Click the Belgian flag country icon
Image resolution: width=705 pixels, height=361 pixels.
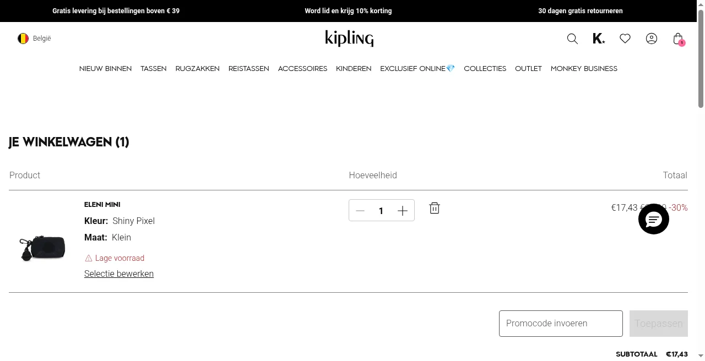(x=23, y=39)
